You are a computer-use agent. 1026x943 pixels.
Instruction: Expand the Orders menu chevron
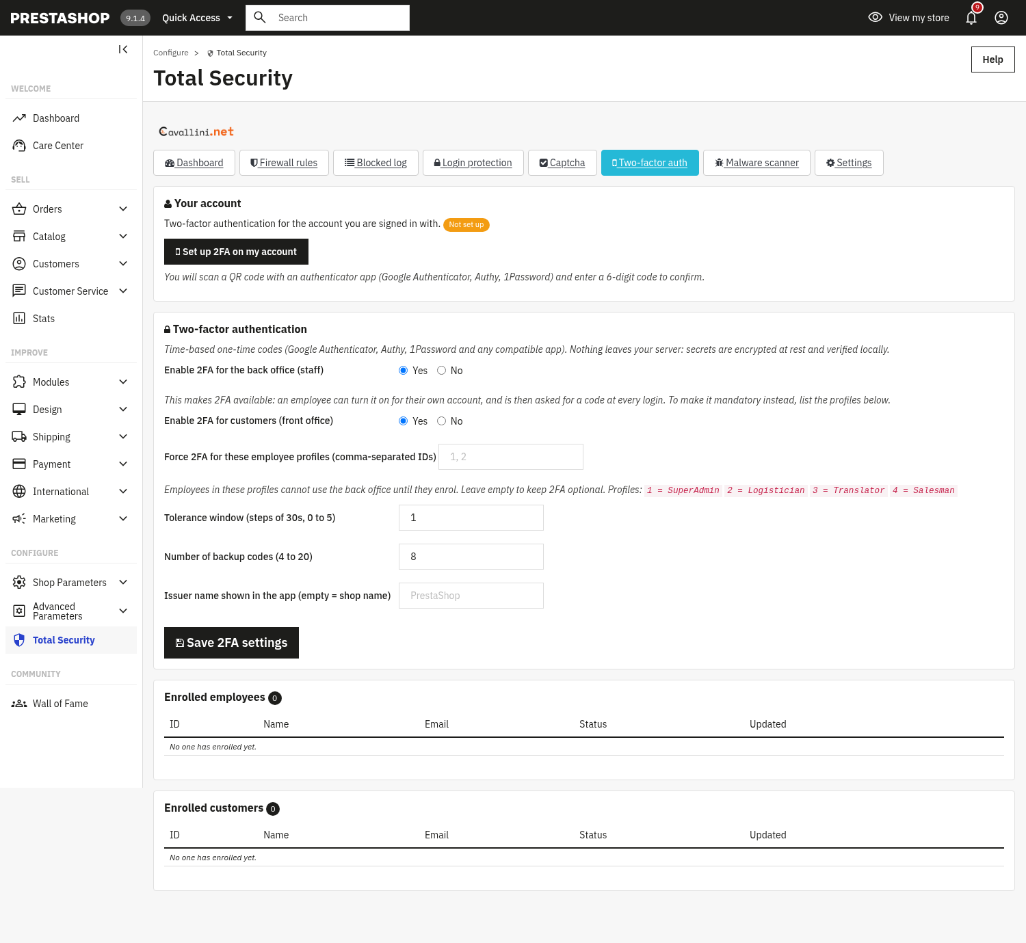click(x=123, y=209)
